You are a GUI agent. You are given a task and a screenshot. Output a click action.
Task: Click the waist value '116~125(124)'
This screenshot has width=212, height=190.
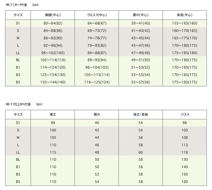pos(97,82)
